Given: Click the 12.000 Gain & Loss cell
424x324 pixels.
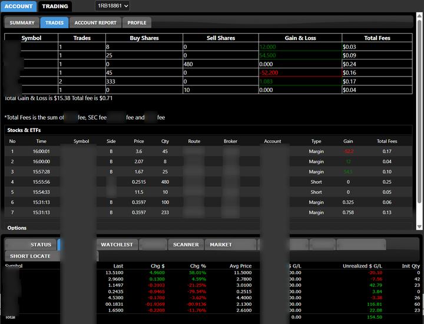Looking at the screenshot, I should (300, 47).
